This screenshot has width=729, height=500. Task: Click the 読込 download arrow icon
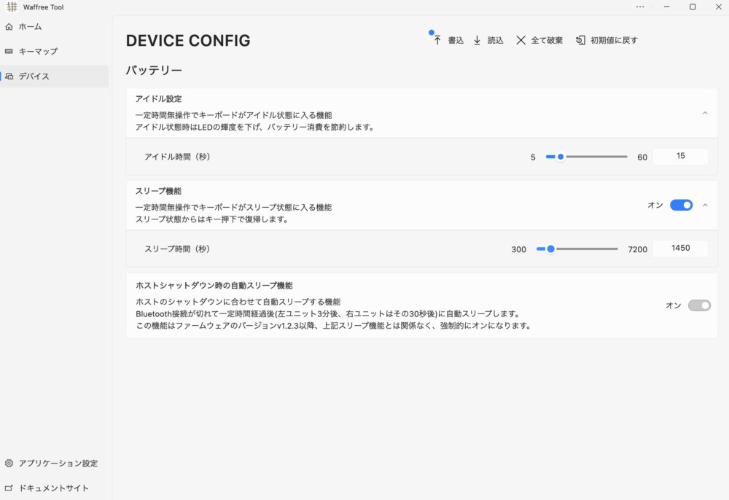(477, 41)
